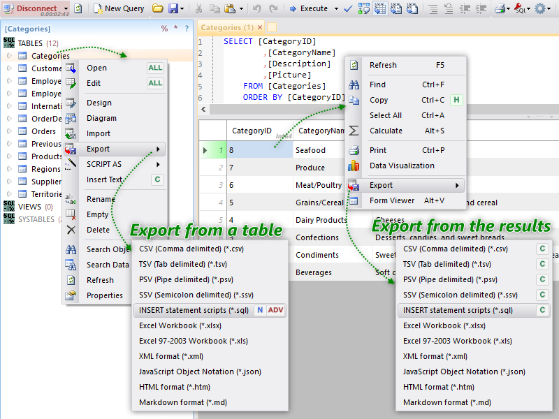Choose Design in the table context menu

(x=114, y=103)
